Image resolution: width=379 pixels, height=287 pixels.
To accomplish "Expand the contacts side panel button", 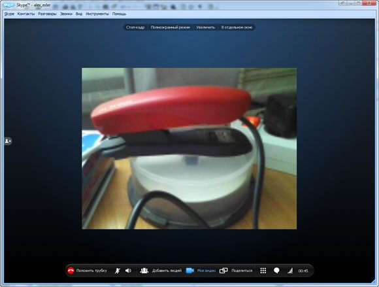I will point(8,141).
